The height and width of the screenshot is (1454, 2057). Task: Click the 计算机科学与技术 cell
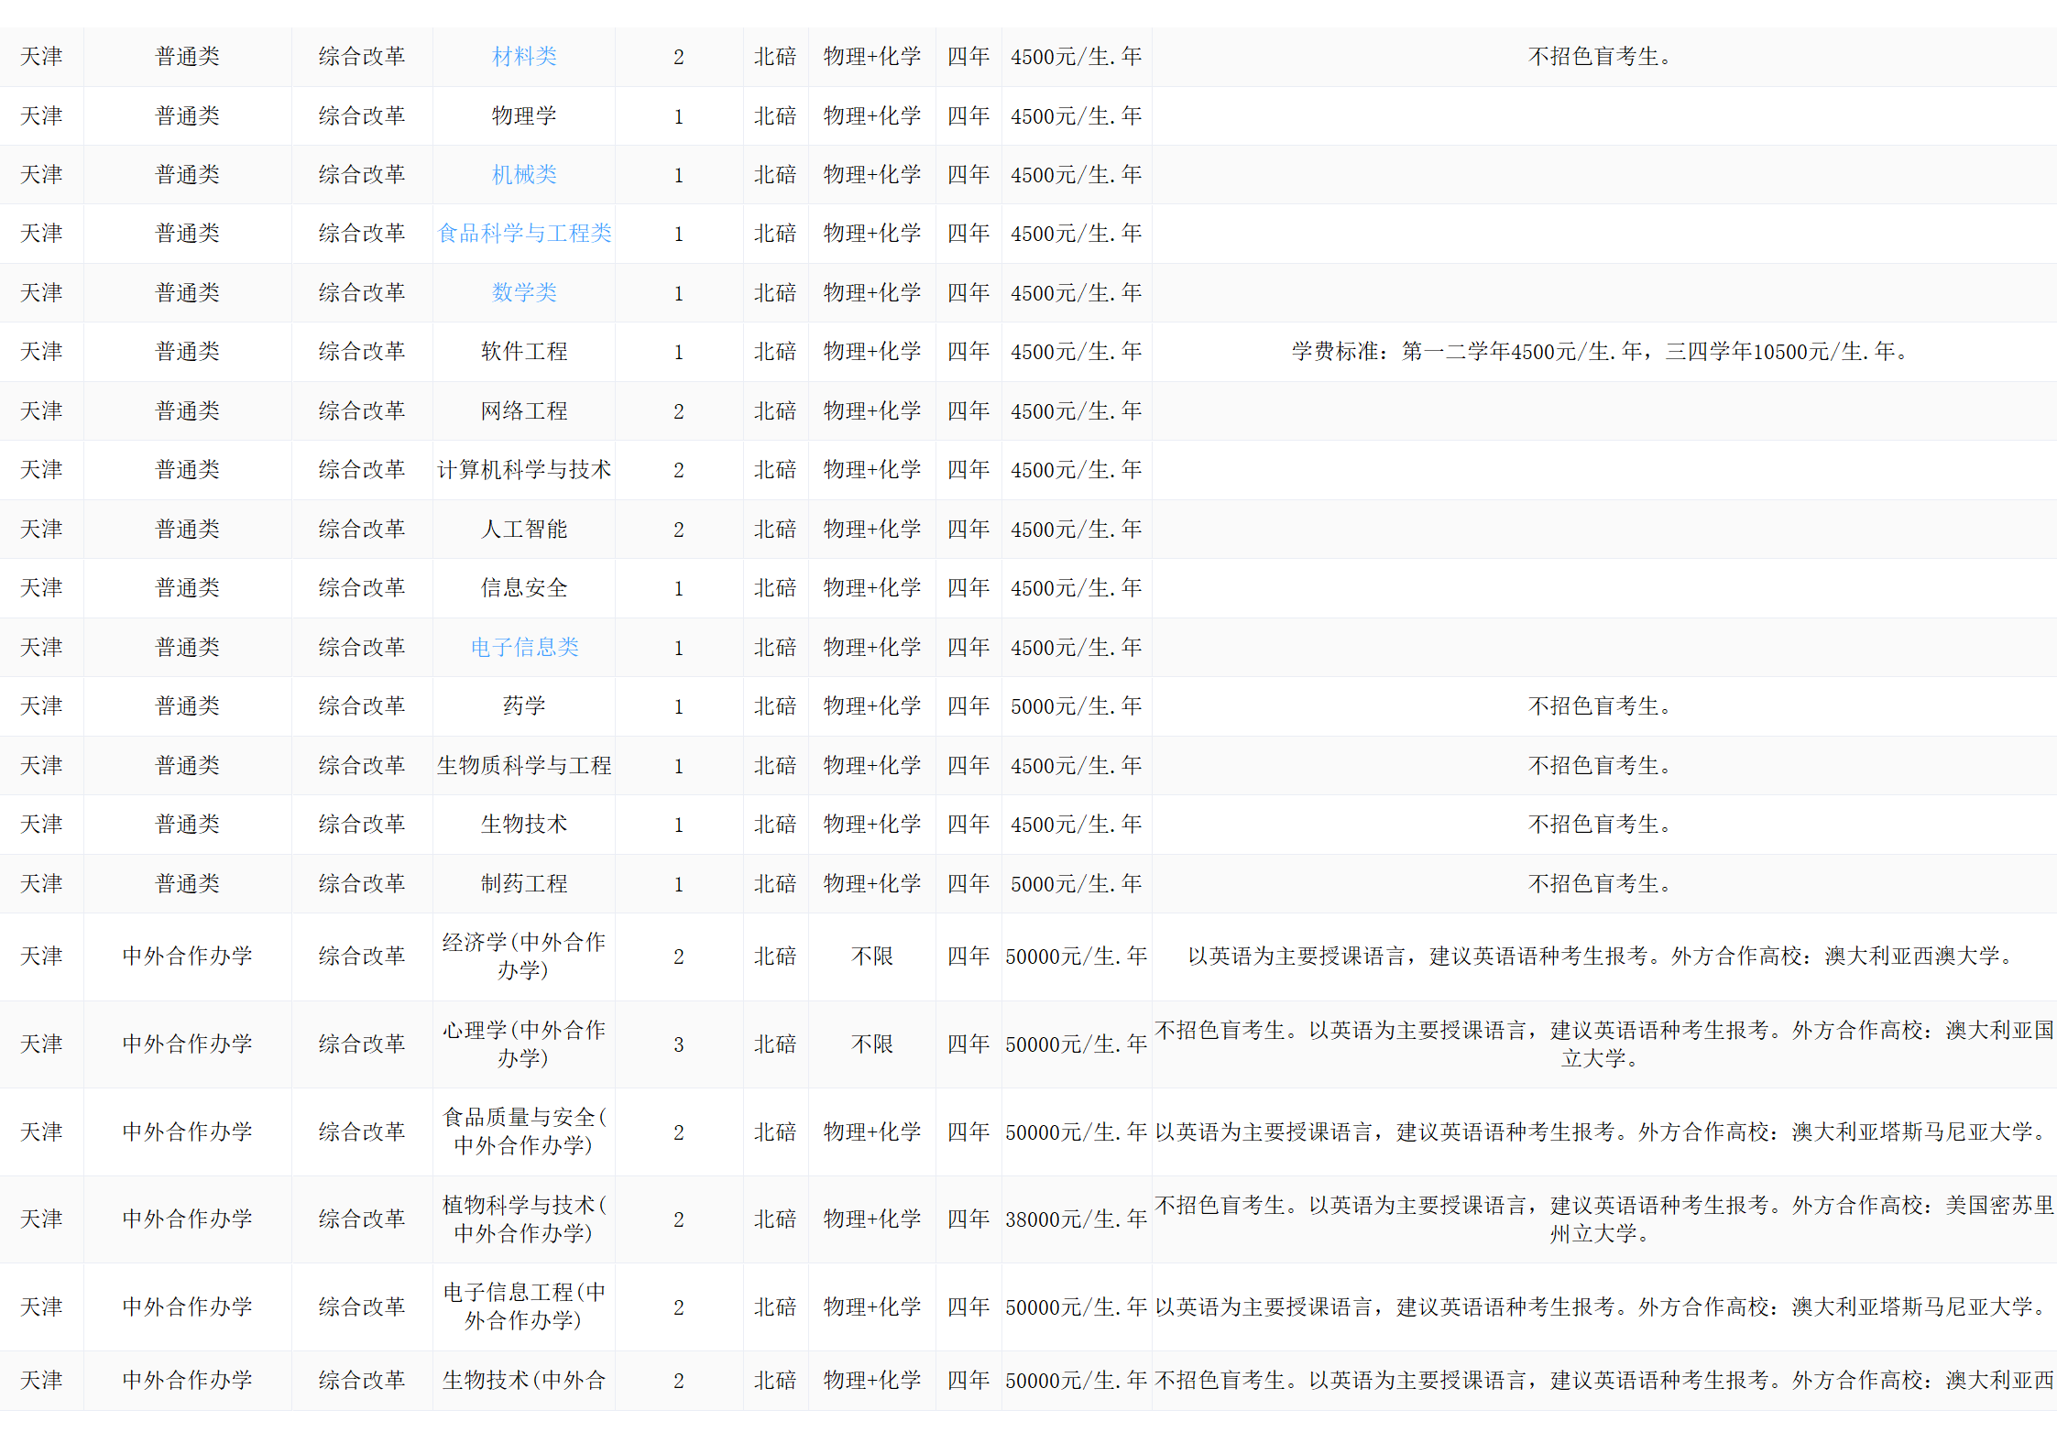(524, 470)
